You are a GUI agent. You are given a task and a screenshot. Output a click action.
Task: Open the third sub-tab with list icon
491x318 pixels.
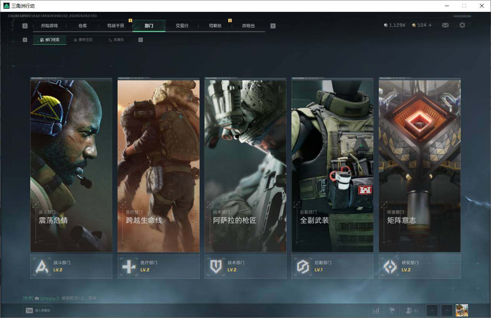[116, 40]
